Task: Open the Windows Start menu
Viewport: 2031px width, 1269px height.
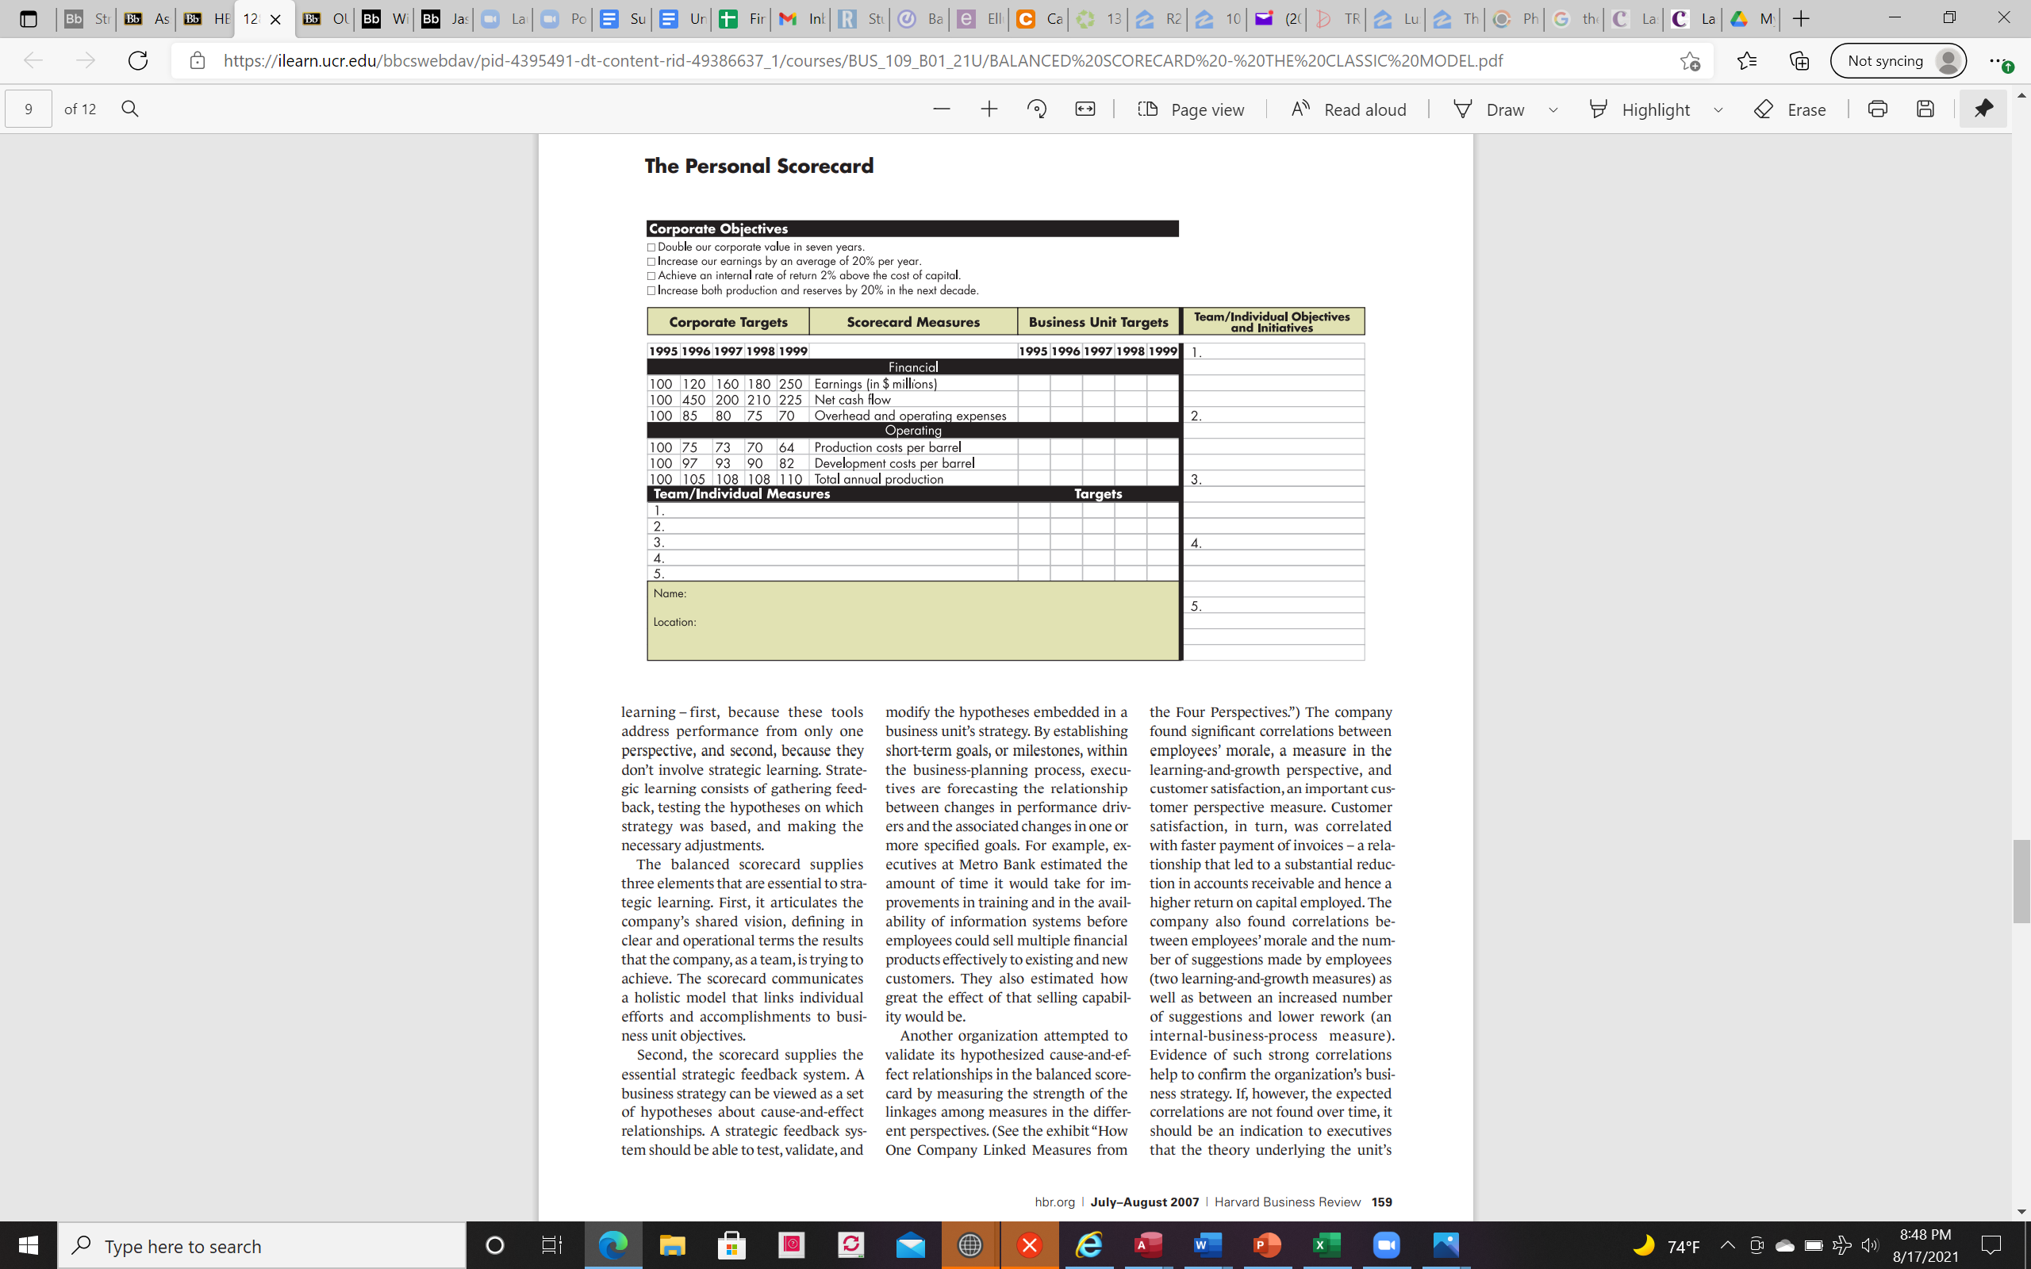Action: (29, 1245)
